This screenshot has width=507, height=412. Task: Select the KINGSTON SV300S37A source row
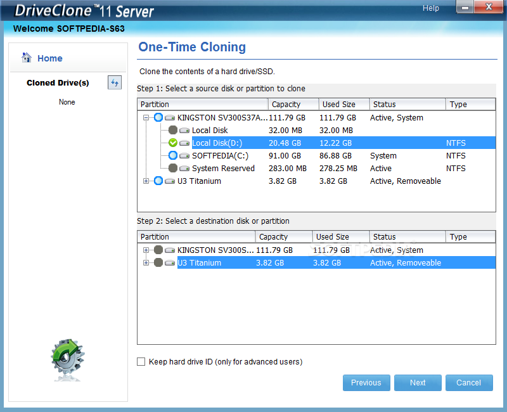pos(316,117)
